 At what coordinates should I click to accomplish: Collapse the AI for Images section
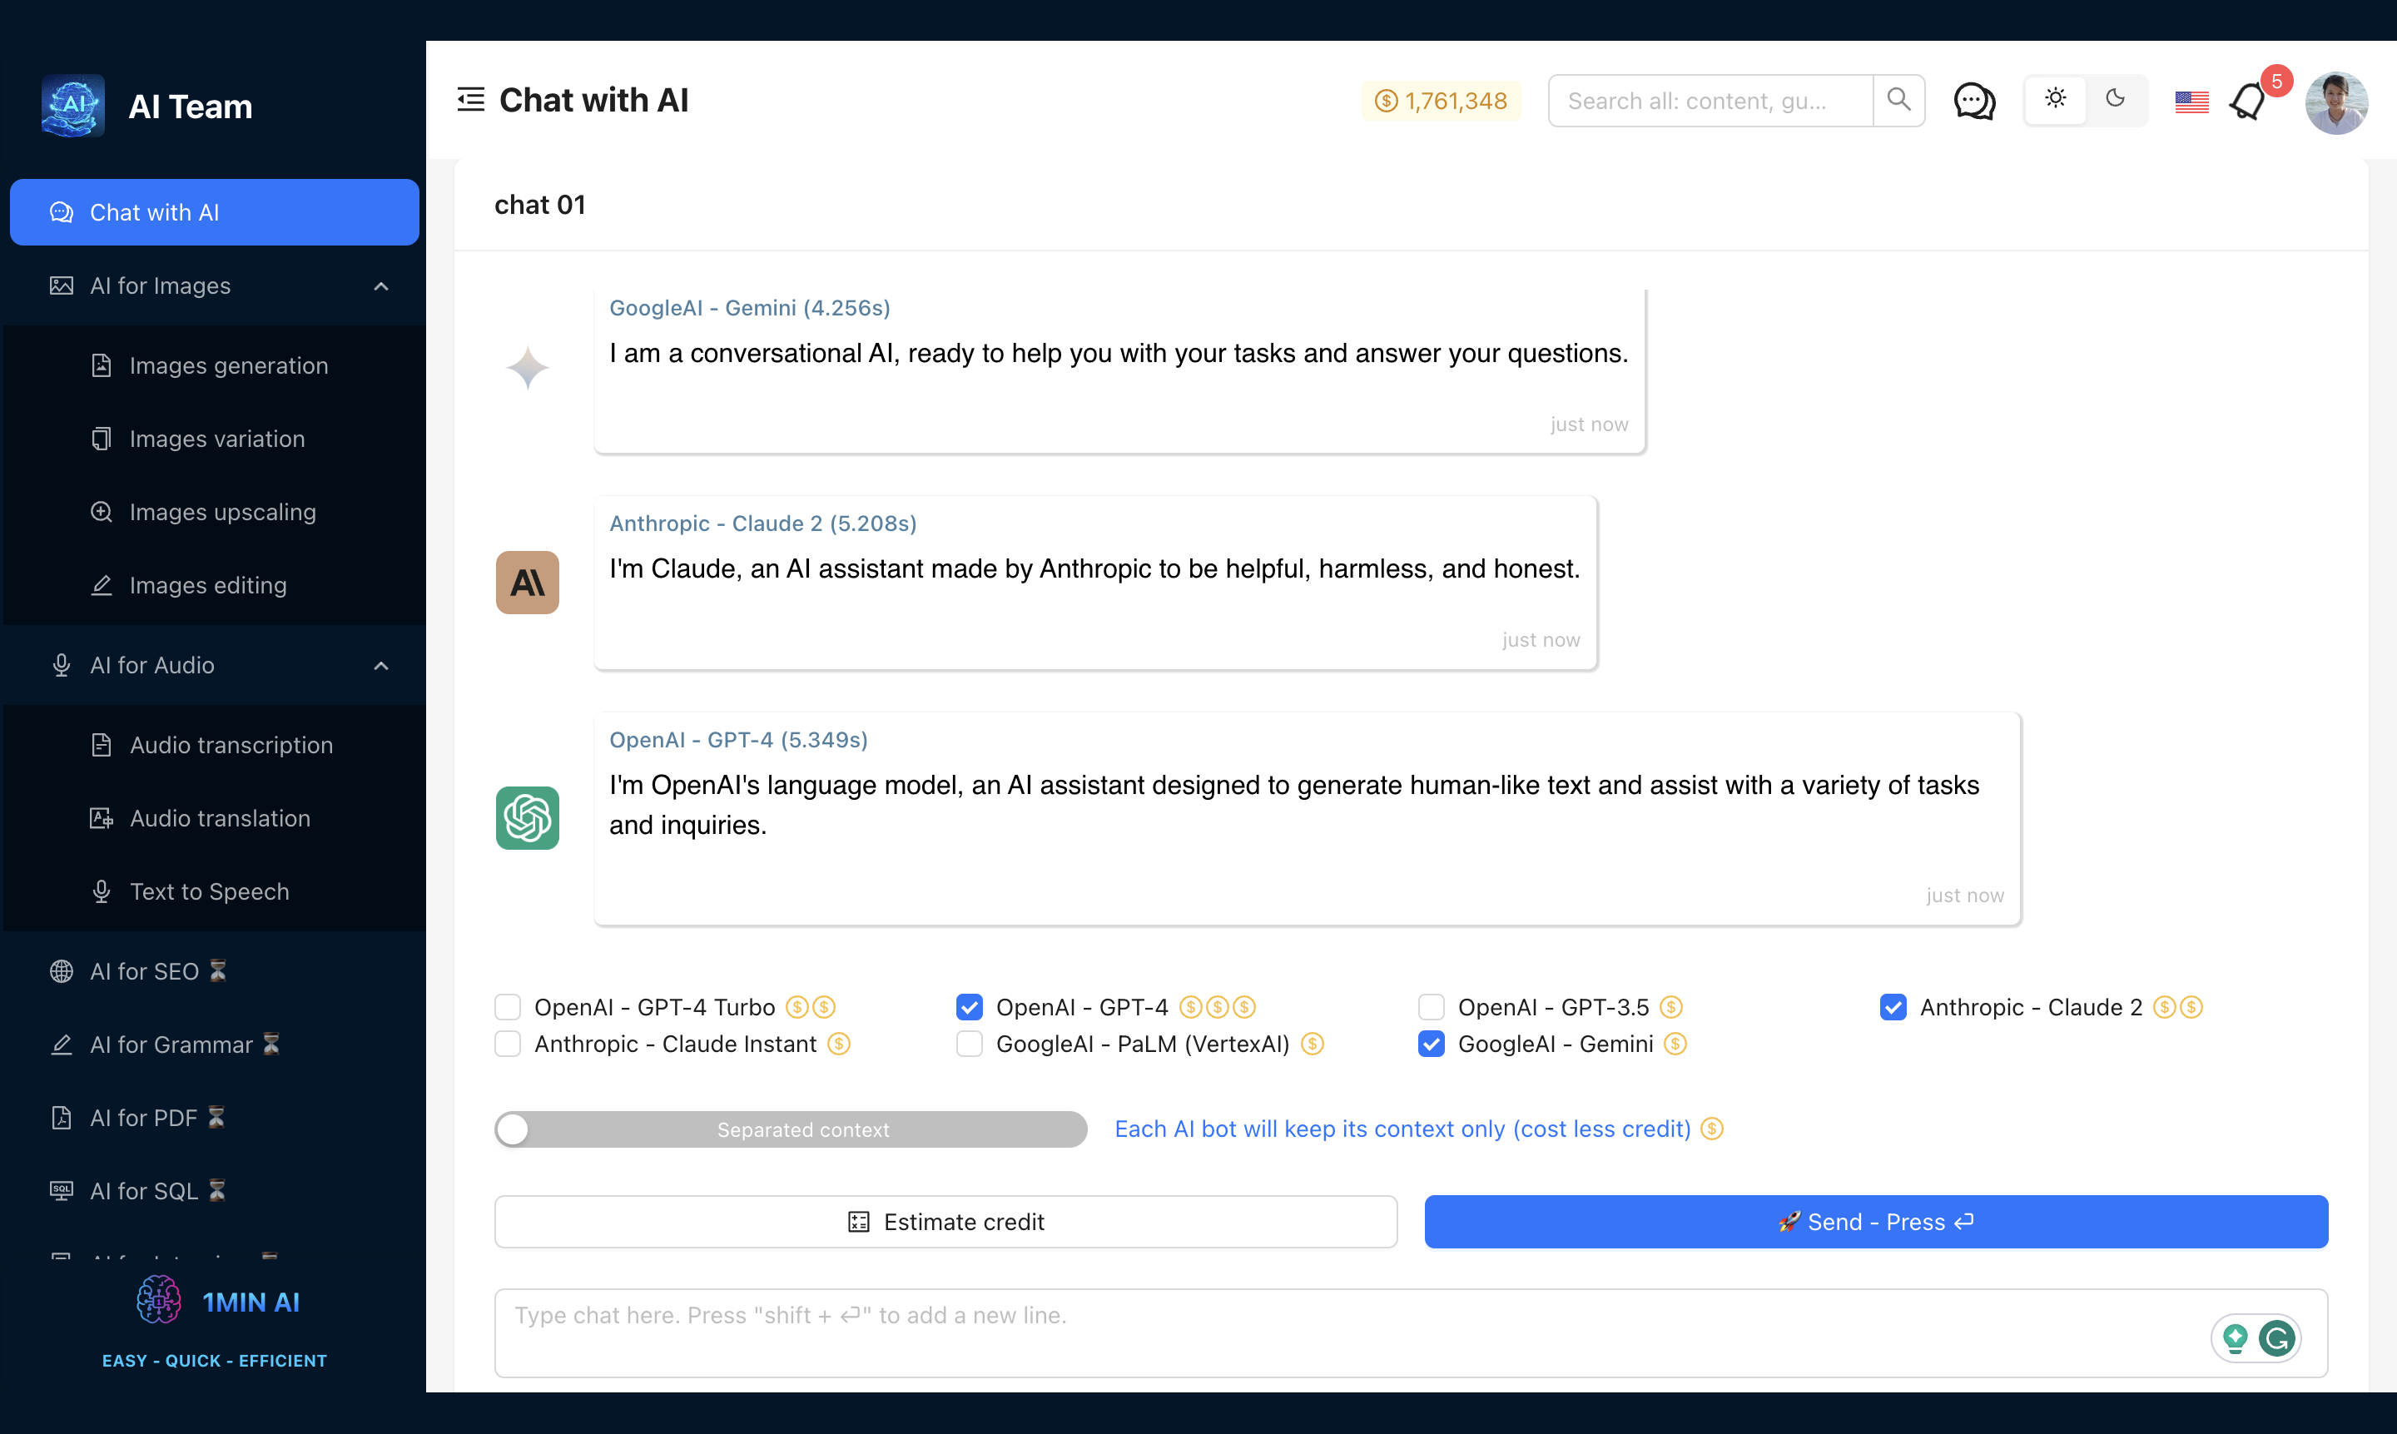coord(380,286)
